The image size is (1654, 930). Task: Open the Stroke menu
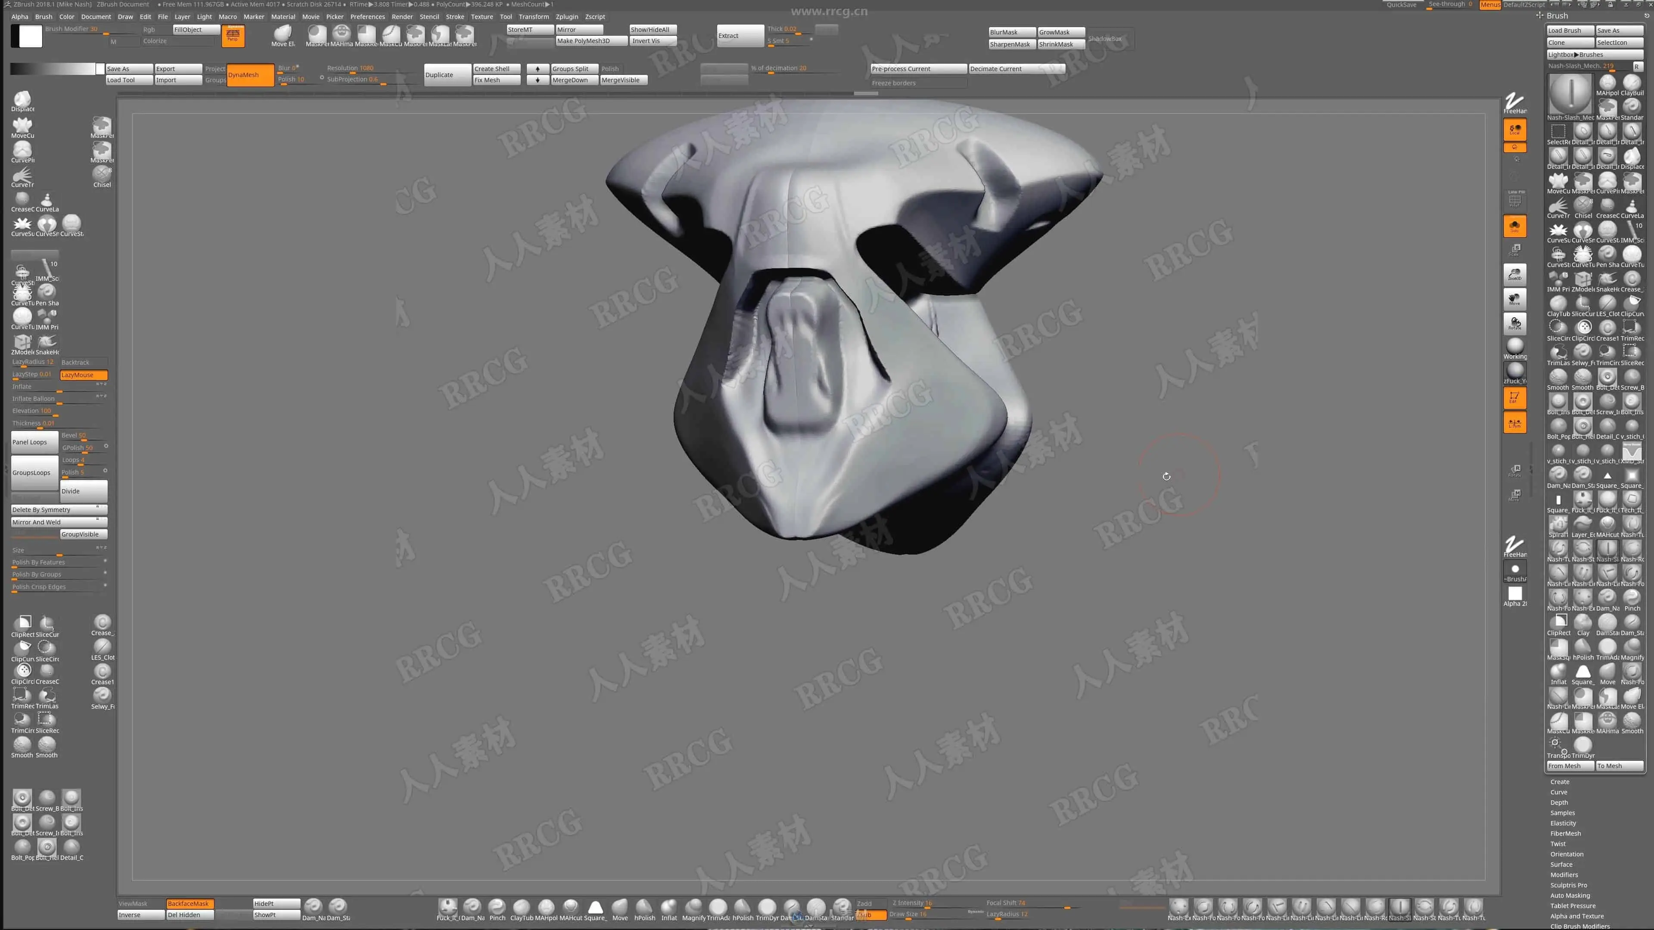(454, 17)
